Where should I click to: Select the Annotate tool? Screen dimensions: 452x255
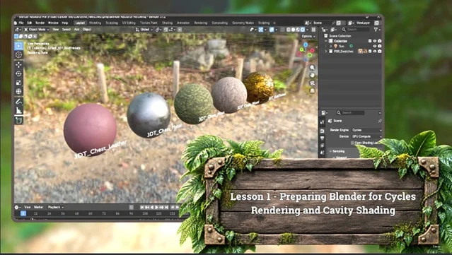(x=18, y=102)
